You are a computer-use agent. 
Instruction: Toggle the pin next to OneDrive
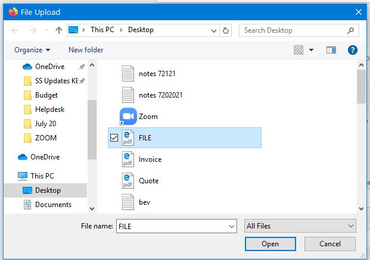pos(82,67)
